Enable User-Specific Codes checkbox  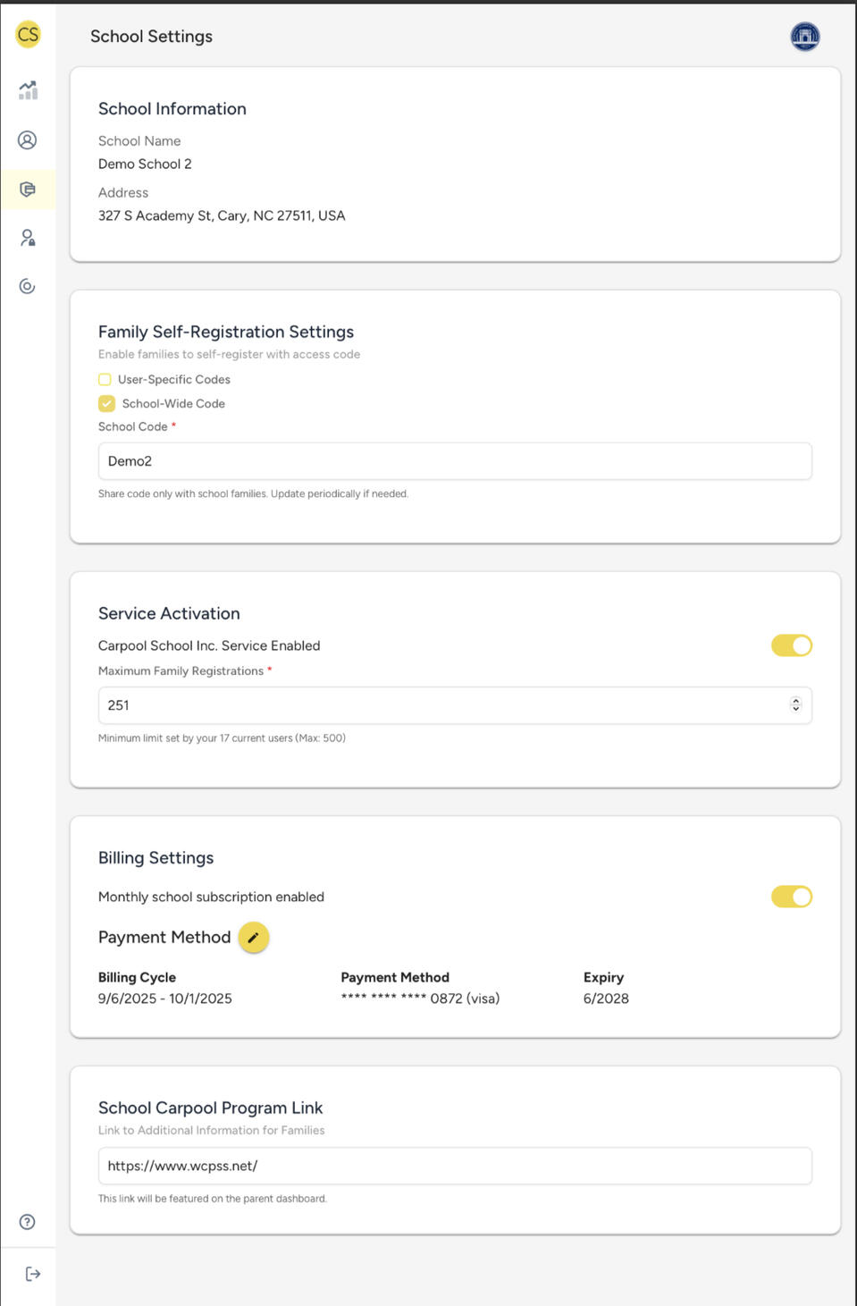(x=105, y=380)
